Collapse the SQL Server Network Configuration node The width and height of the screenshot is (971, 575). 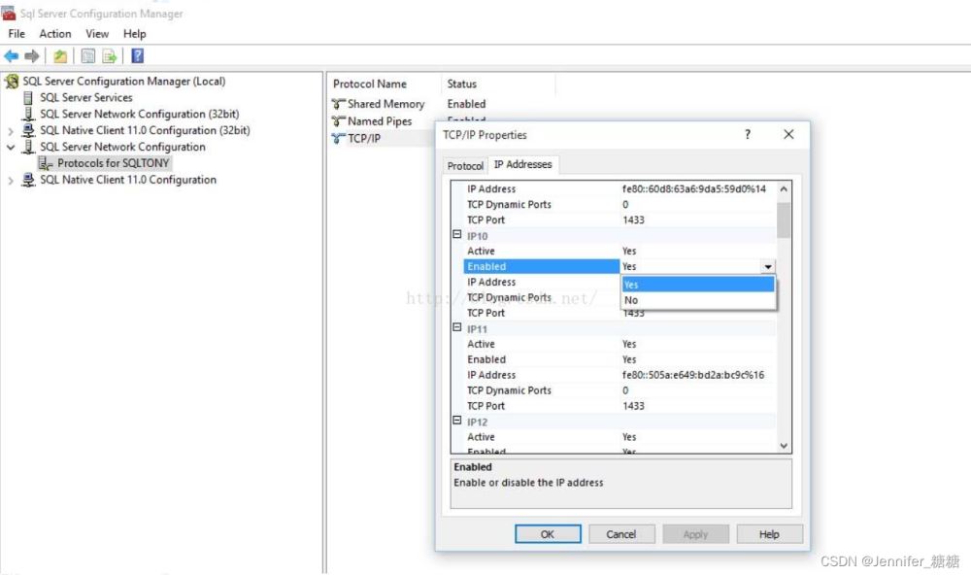[x=11, y=147]
